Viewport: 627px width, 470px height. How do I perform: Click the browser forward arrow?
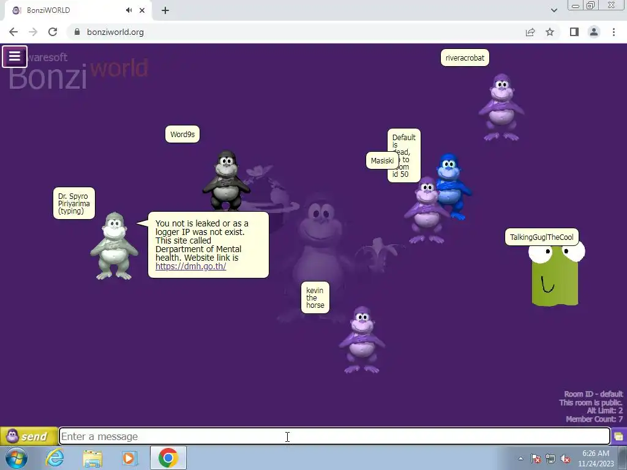33,32
